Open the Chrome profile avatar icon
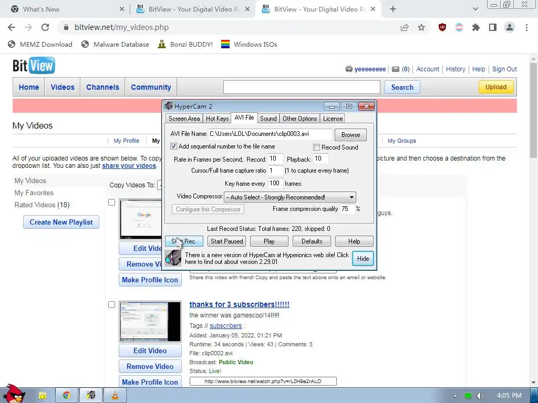538x403 pixels. (510, 27)
